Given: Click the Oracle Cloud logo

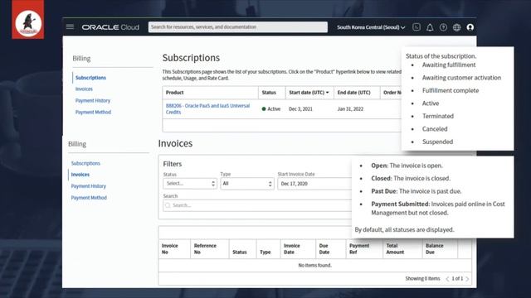Looking at the screenshot, I should tap(110, 27).
